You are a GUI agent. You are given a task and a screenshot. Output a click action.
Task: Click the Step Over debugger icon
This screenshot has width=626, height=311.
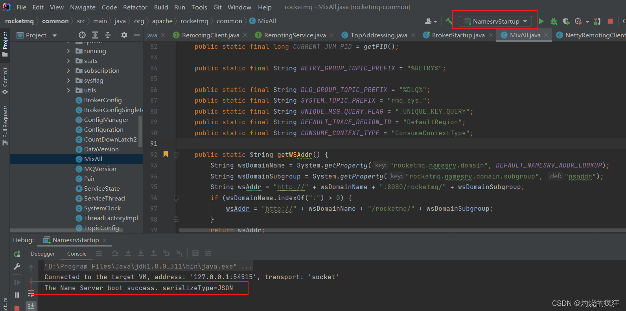click(115, 253)
